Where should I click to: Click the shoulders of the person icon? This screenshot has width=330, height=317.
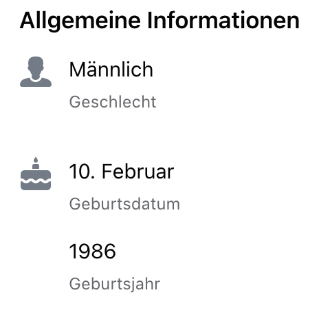click(36, 82)
